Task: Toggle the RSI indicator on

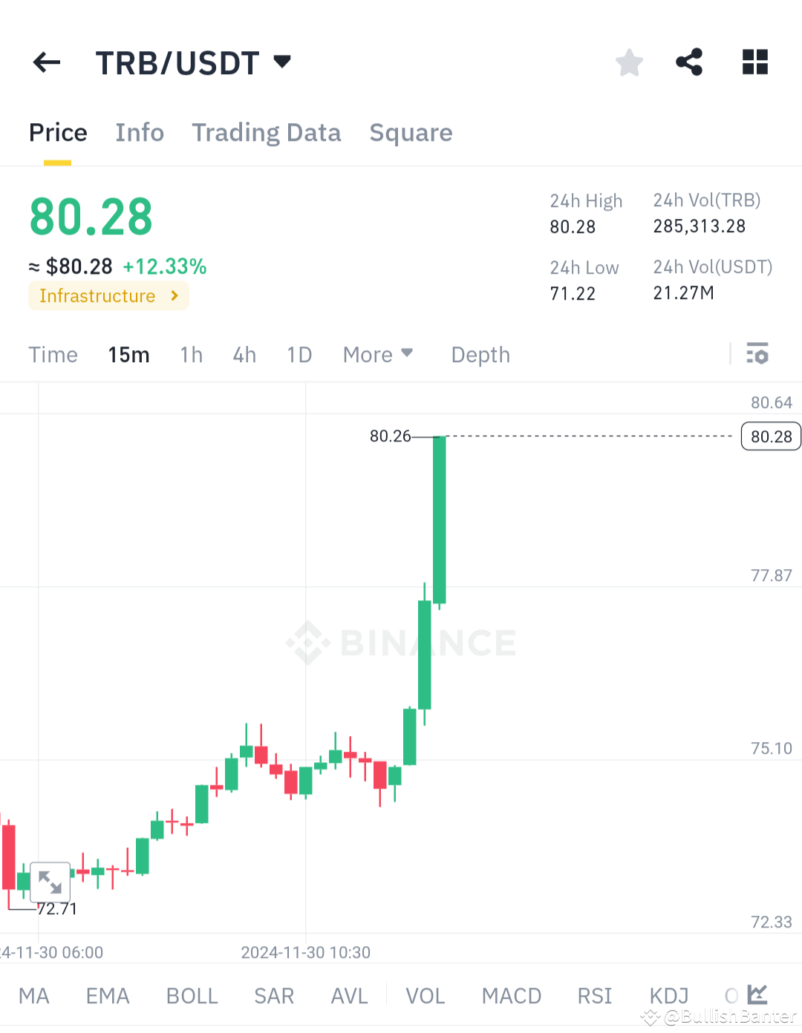Action: [594, 997]
